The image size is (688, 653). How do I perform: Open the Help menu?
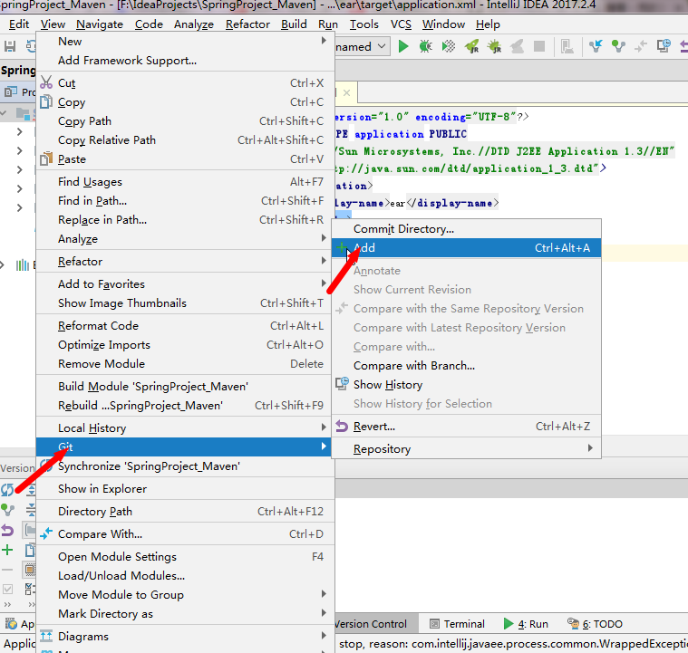[488, 24]
